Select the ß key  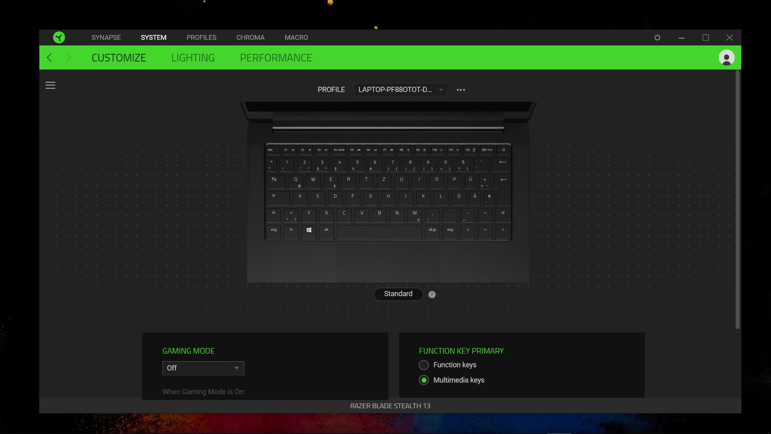tap(463, 165)
